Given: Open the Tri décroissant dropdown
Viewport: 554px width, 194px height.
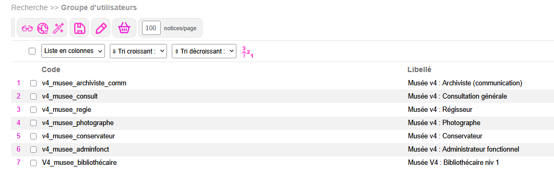Looking at the screenshot, I should pos(204,51).
